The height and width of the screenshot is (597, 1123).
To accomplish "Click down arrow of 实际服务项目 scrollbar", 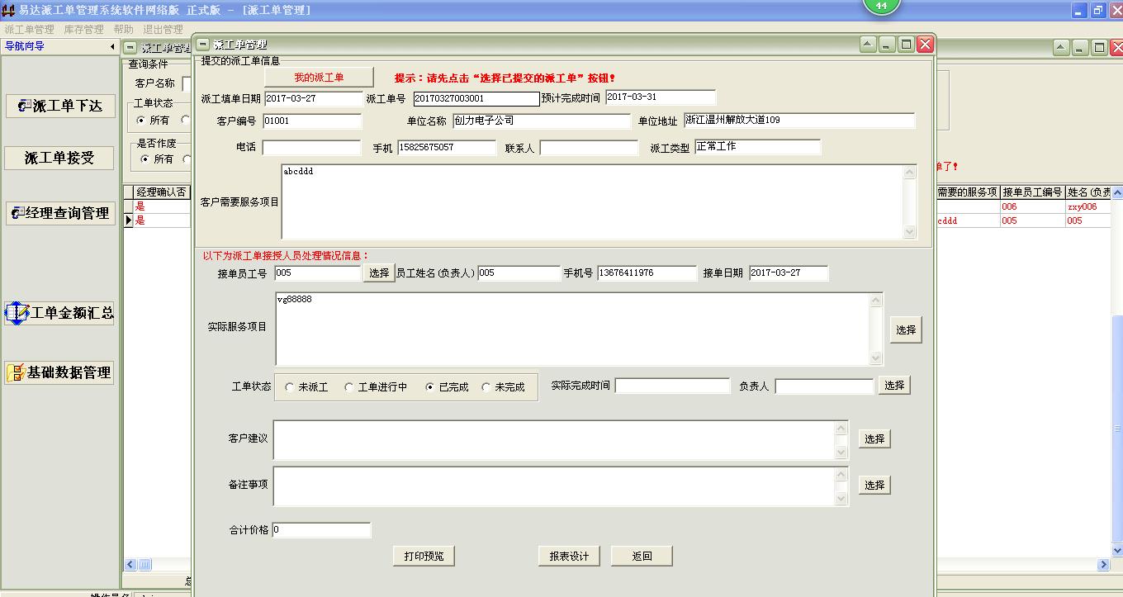I will pos(876,358).
